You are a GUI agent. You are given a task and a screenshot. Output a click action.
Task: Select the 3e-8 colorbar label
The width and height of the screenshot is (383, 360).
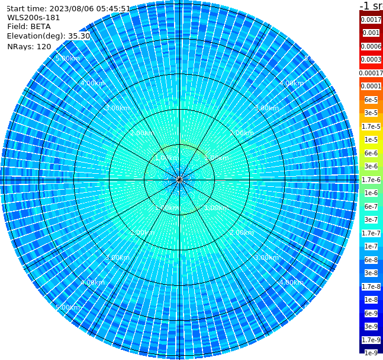pos(371,273)
